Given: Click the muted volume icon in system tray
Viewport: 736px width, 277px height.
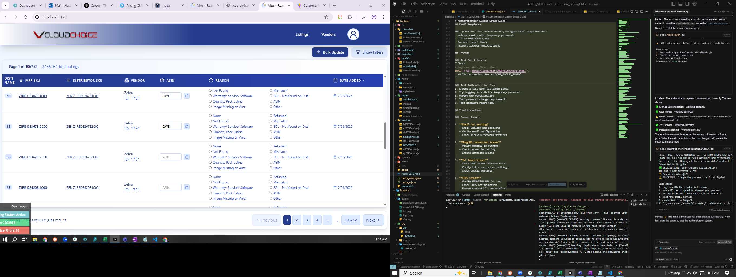Looking at the screenshot, I should (x=695, y=273).
